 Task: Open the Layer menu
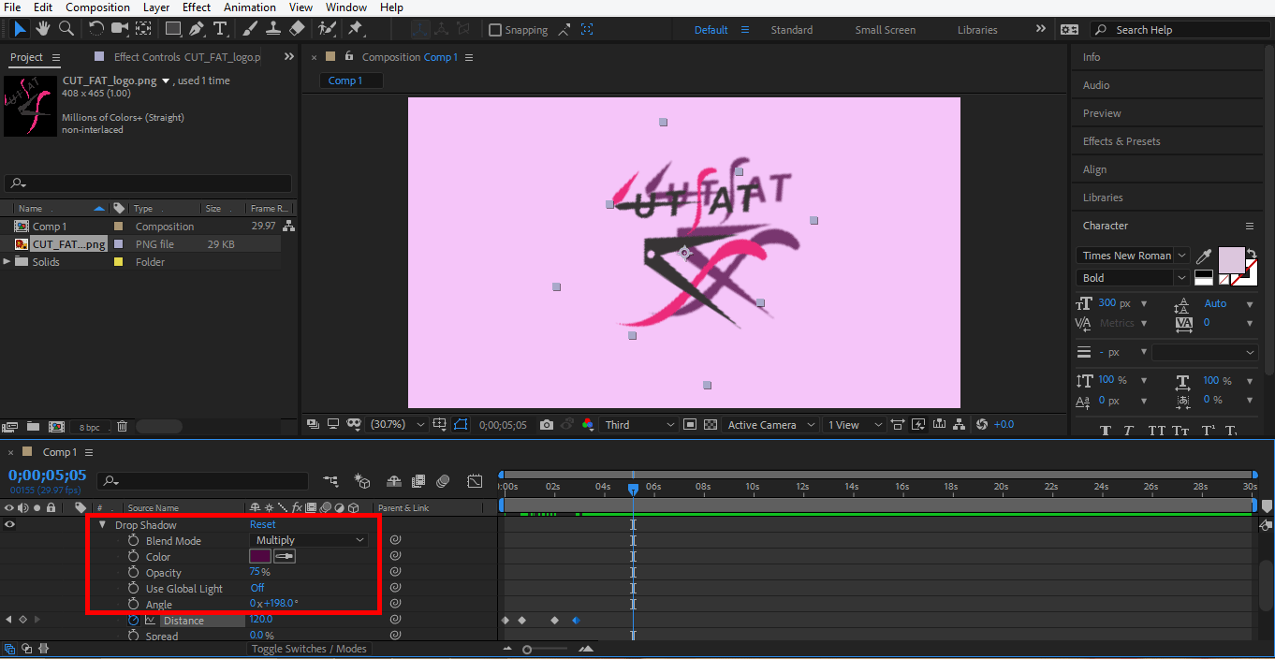(x=156, y=7)
